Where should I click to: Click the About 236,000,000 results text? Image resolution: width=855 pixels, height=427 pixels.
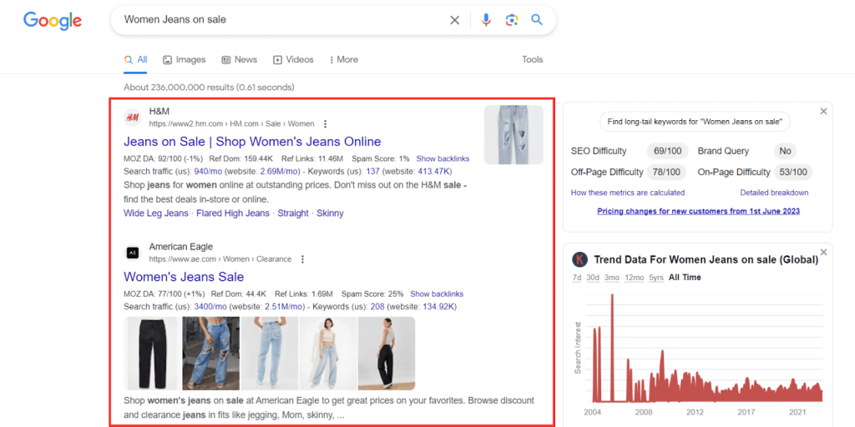point(209,87)
